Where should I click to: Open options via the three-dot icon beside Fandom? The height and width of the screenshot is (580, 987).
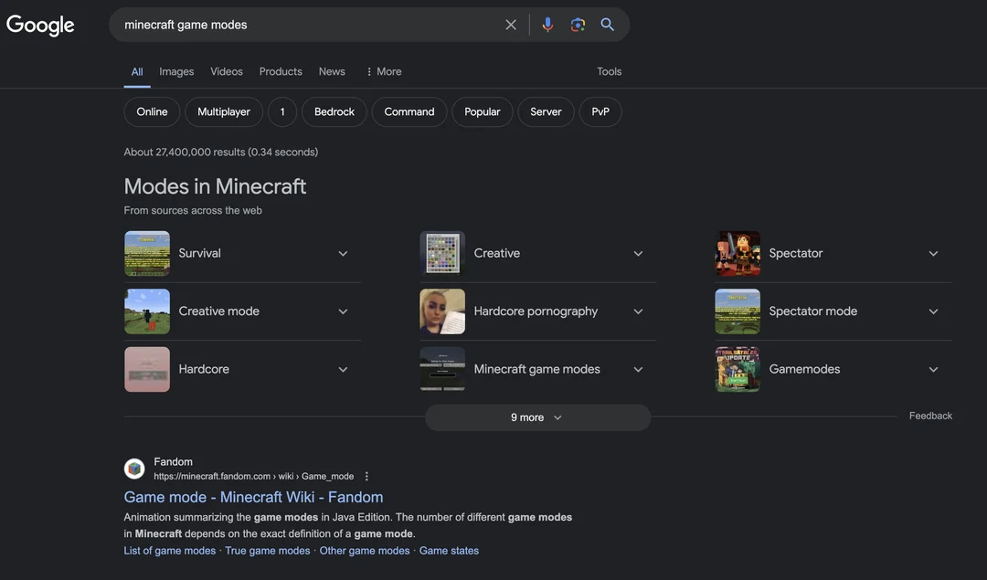tap(366, 475)
